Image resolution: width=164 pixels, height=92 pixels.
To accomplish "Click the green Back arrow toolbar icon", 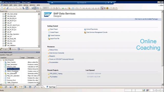I will (63, 8).
